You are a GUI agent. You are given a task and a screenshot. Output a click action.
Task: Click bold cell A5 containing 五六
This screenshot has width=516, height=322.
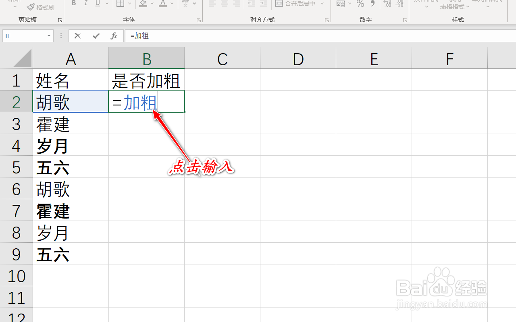pyautogui.click(x=71, y=167)
